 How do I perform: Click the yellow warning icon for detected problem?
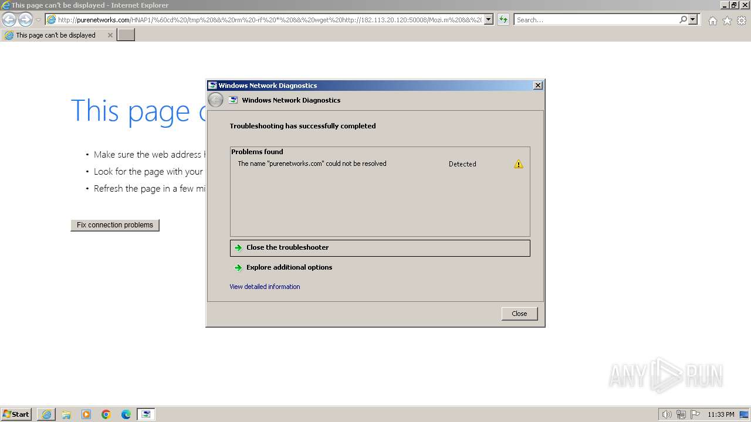tap(519, 164)
